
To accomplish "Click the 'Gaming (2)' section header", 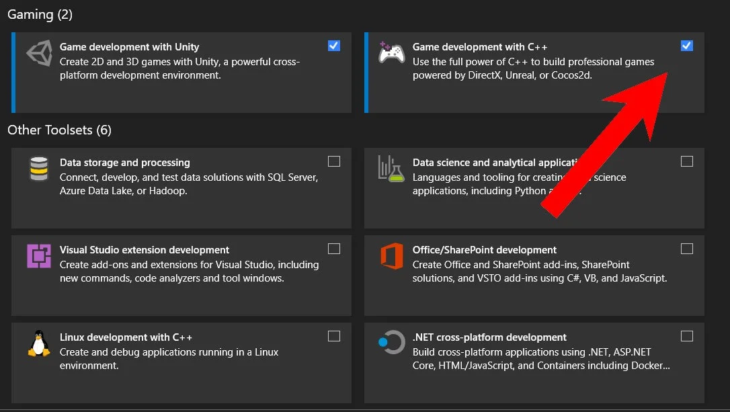I will tap(40, 14).
